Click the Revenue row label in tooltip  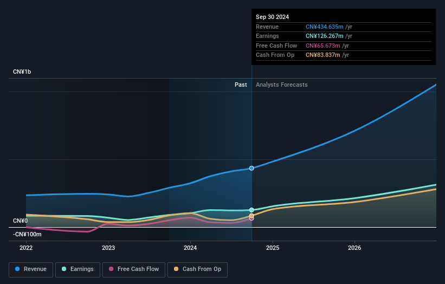pos(267,27)
